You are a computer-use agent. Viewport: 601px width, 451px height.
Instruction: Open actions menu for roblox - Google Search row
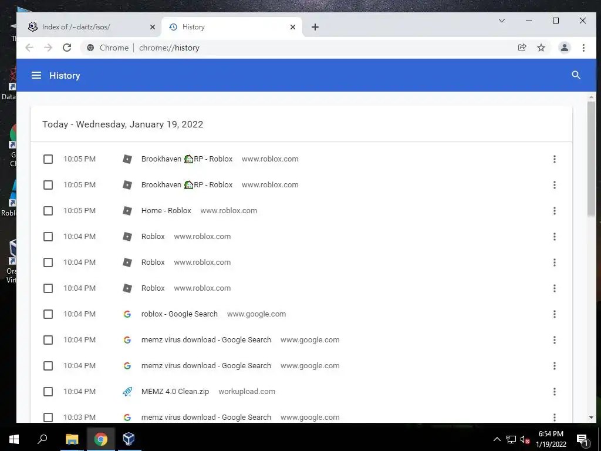554,314
